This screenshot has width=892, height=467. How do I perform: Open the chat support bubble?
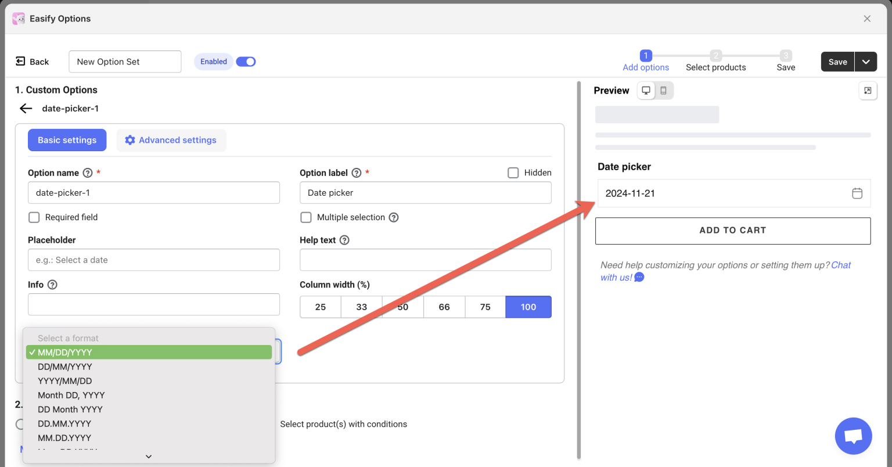[x=853, y=436]
